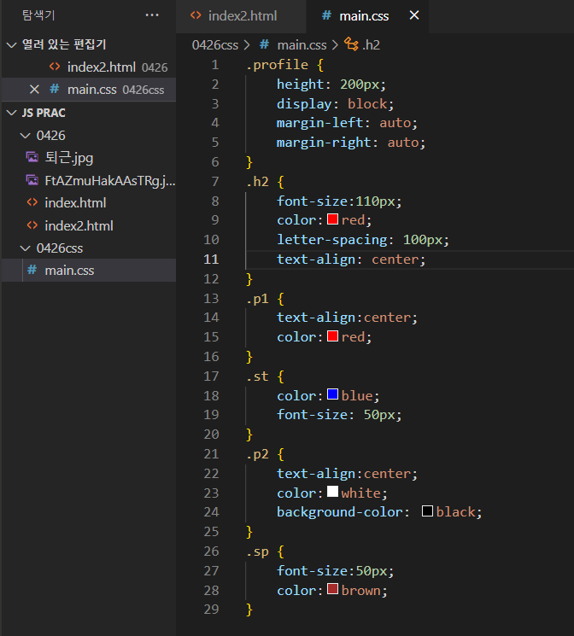Click line number 11 in gutter
The image size is (574, 636).
pos(211,260)
